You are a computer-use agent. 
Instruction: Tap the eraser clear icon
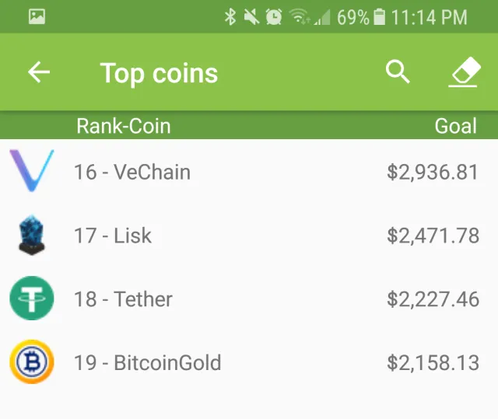click(464, 73)
